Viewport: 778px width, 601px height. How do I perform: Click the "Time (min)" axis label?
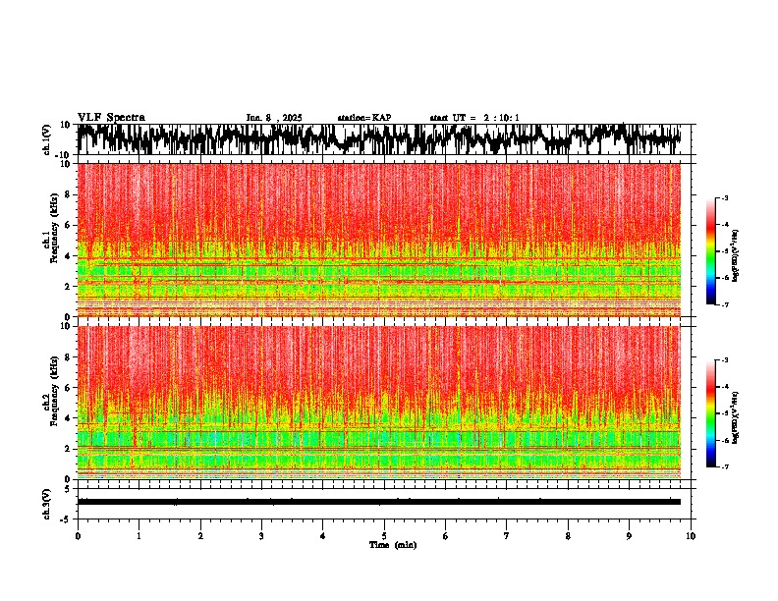click(x=393, y=545)
